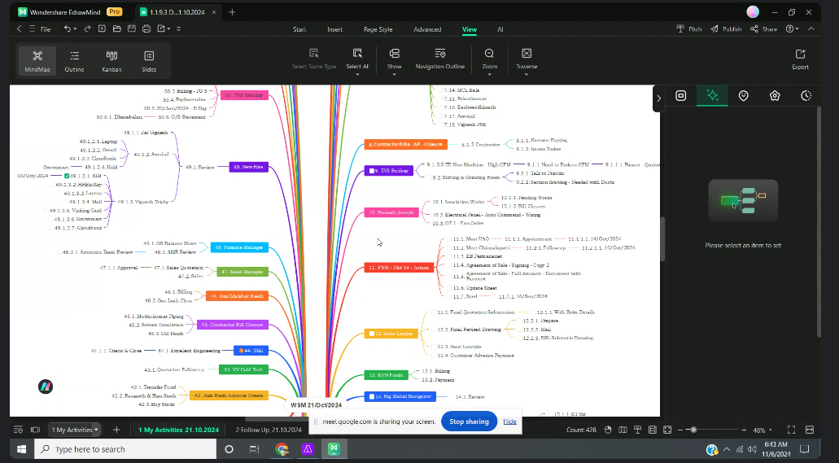Click the back arrow left of File
This screenshot has height=463, width=839.
coord(20,29)
